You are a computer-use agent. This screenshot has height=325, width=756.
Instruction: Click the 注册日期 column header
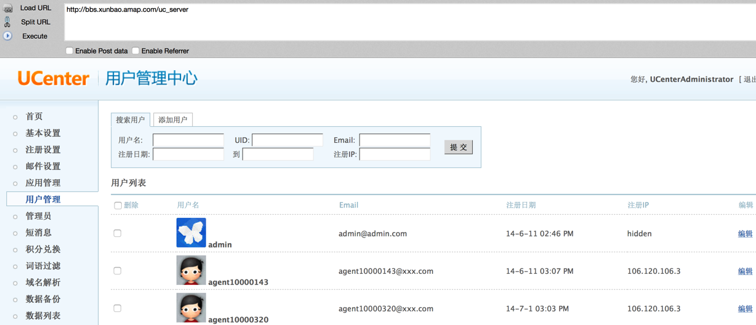coord(521,205)
